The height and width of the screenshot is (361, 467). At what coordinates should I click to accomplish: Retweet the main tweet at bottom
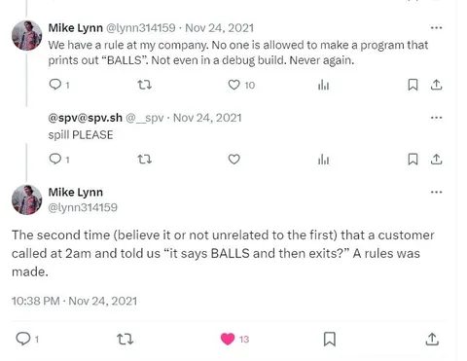tap(125, 340)
